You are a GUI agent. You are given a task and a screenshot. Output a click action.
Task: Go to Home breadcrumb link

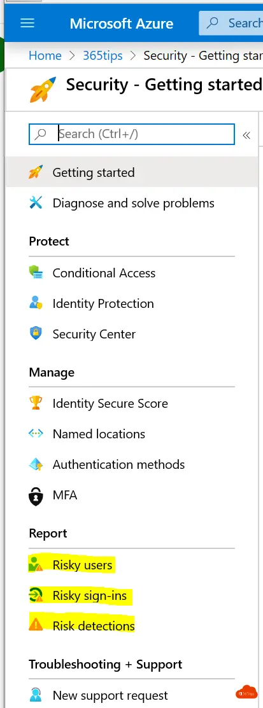click(x=45, y=55)
